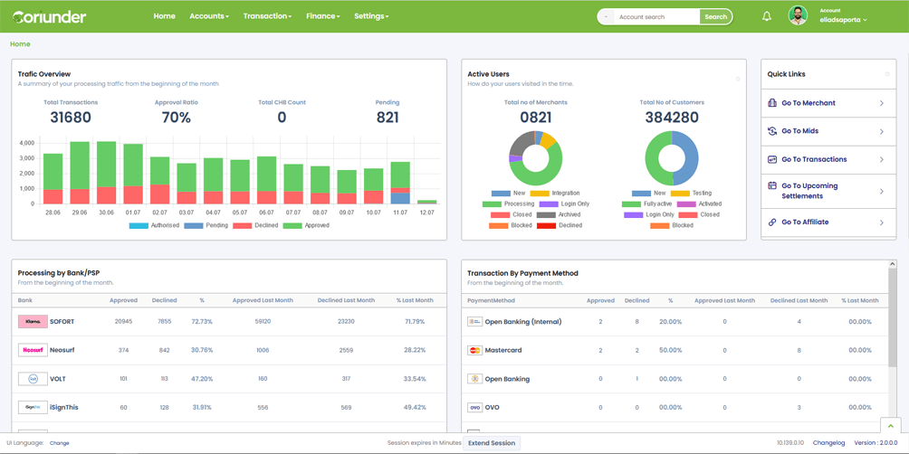Screen dimensions: 909x454
Task: Click the Extend Session button
Action: tap(492, 443)
